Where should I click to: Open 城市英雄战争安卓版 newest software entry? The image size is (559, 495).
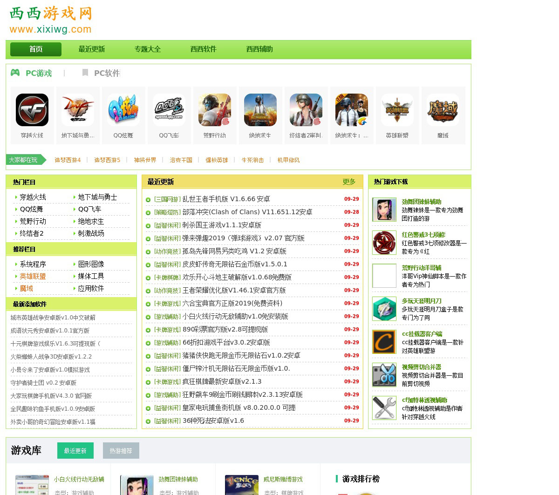point(53,318)
